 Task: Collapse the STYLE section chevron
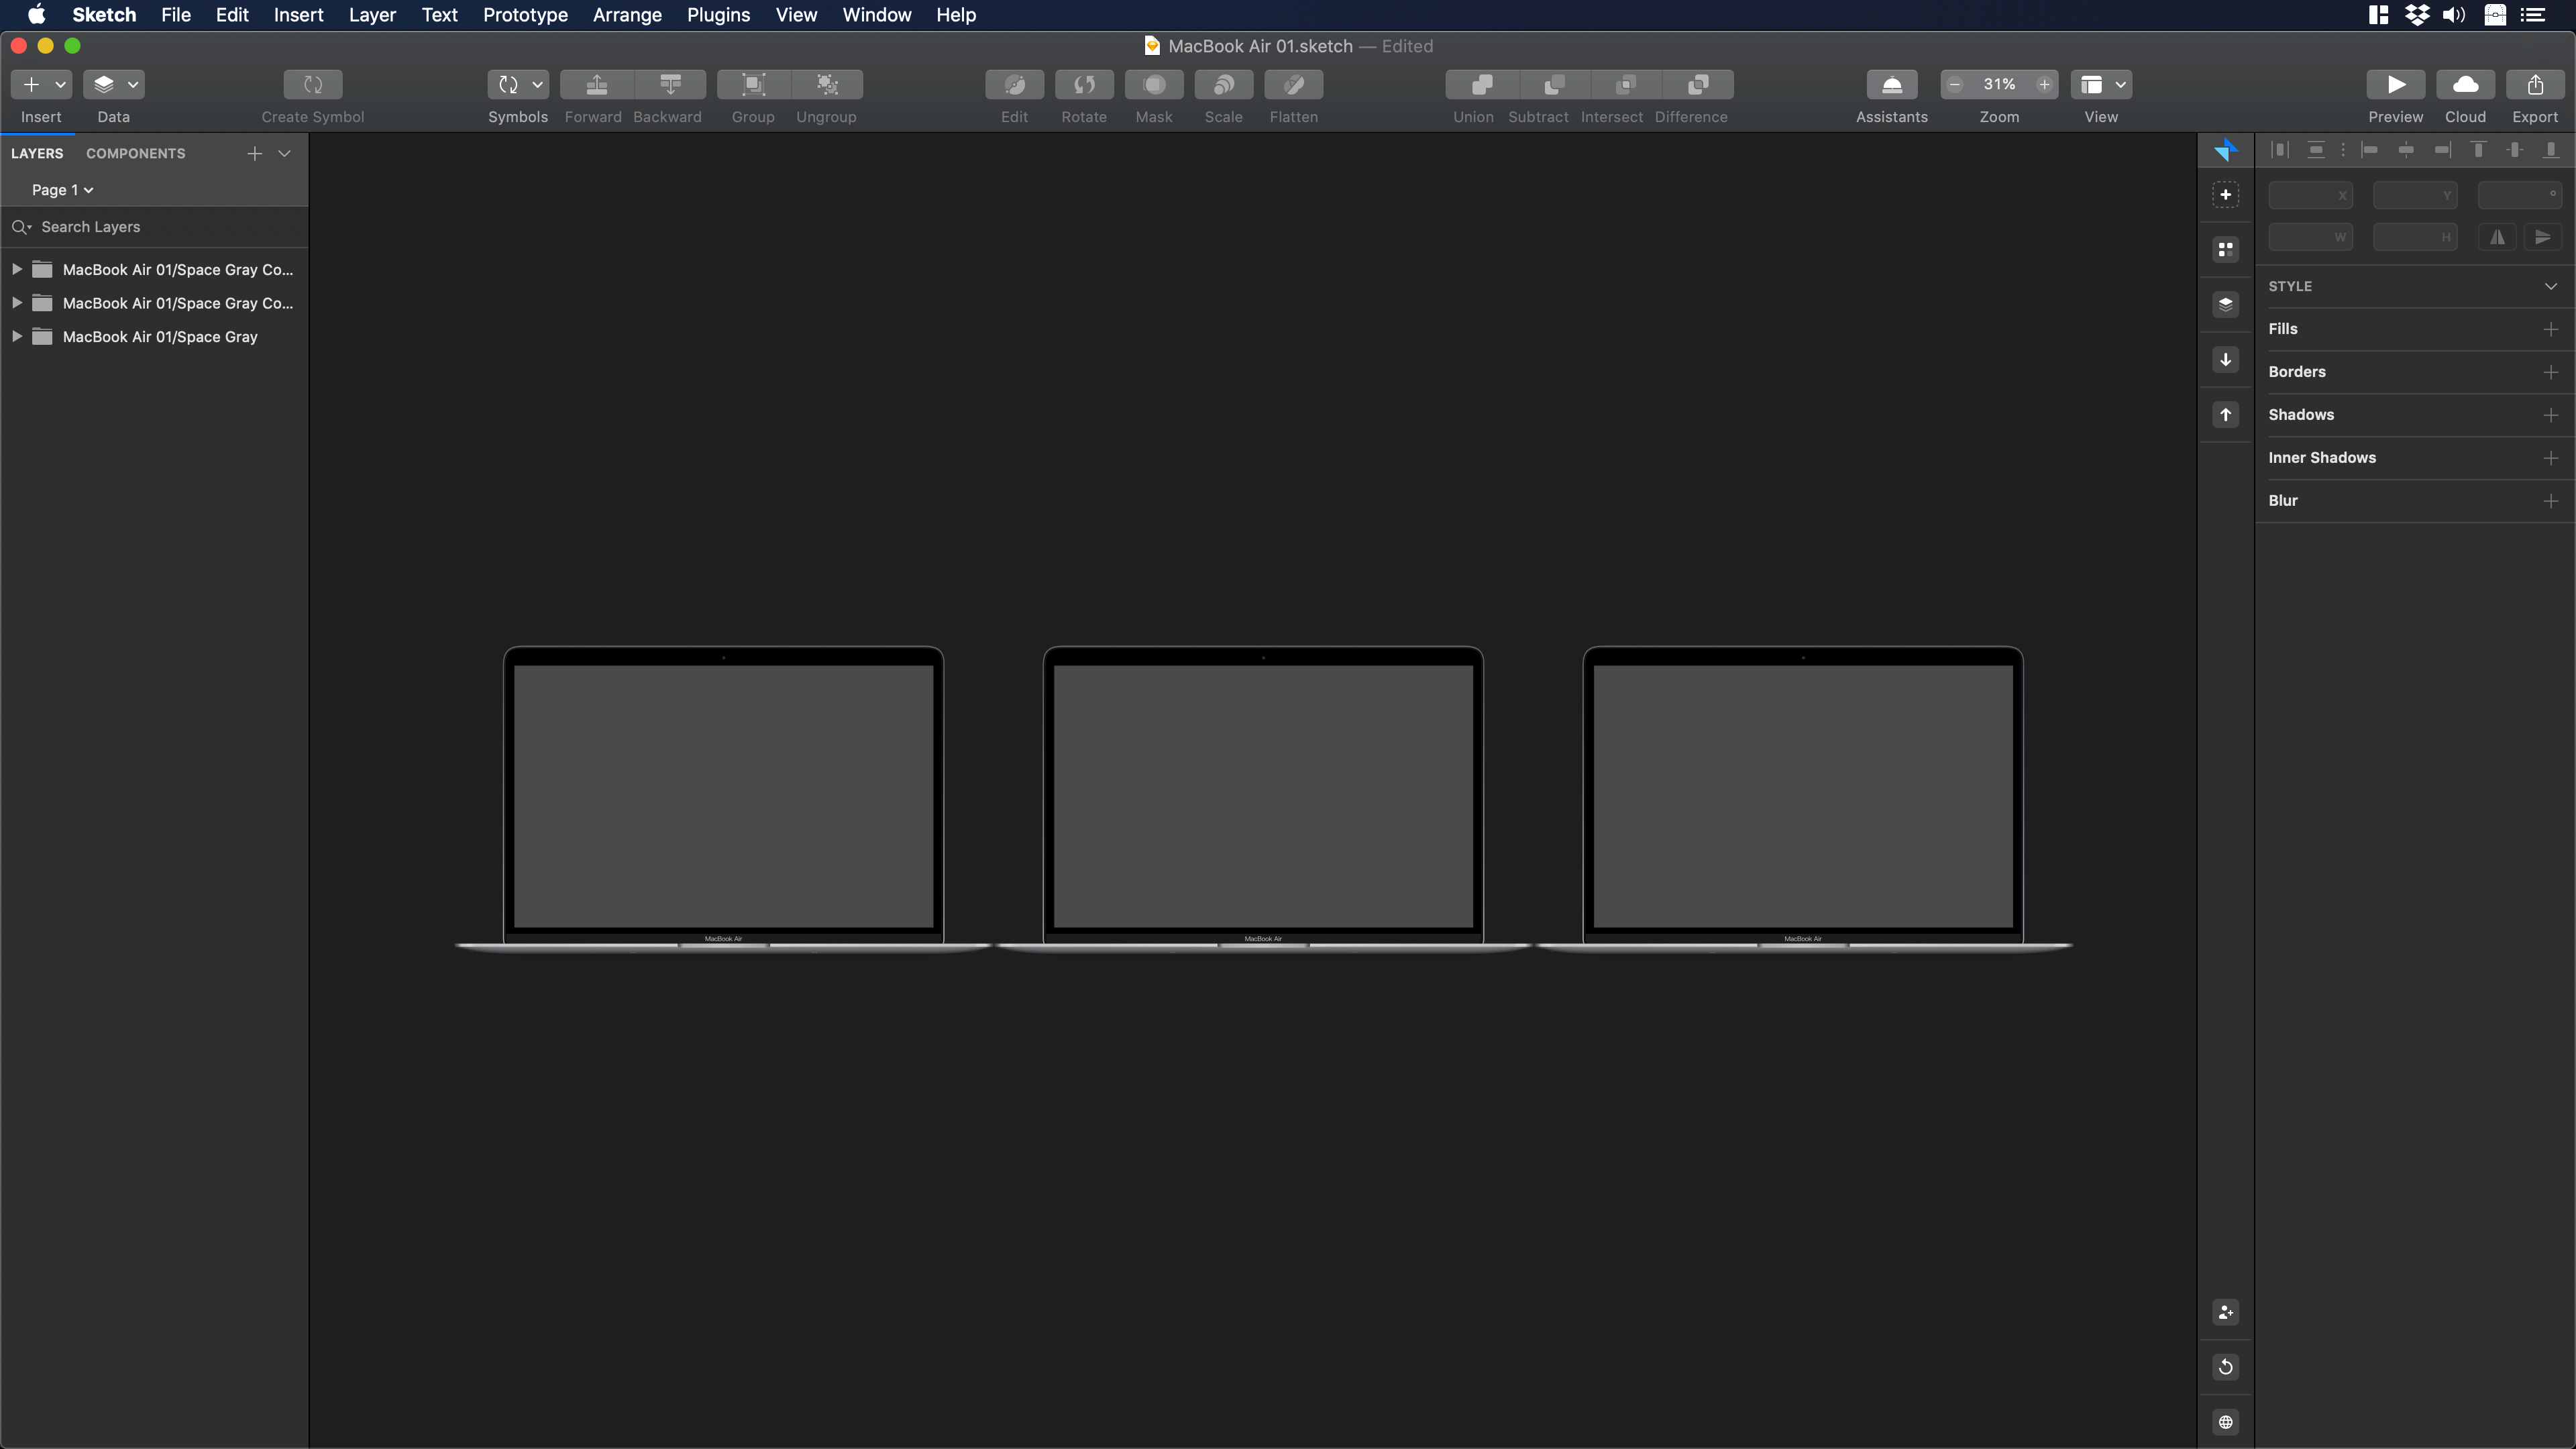click(x=2550, y=286)
